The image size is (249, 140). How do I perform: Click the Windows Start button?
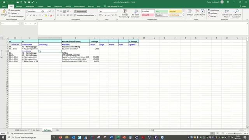tap(3, 137)
